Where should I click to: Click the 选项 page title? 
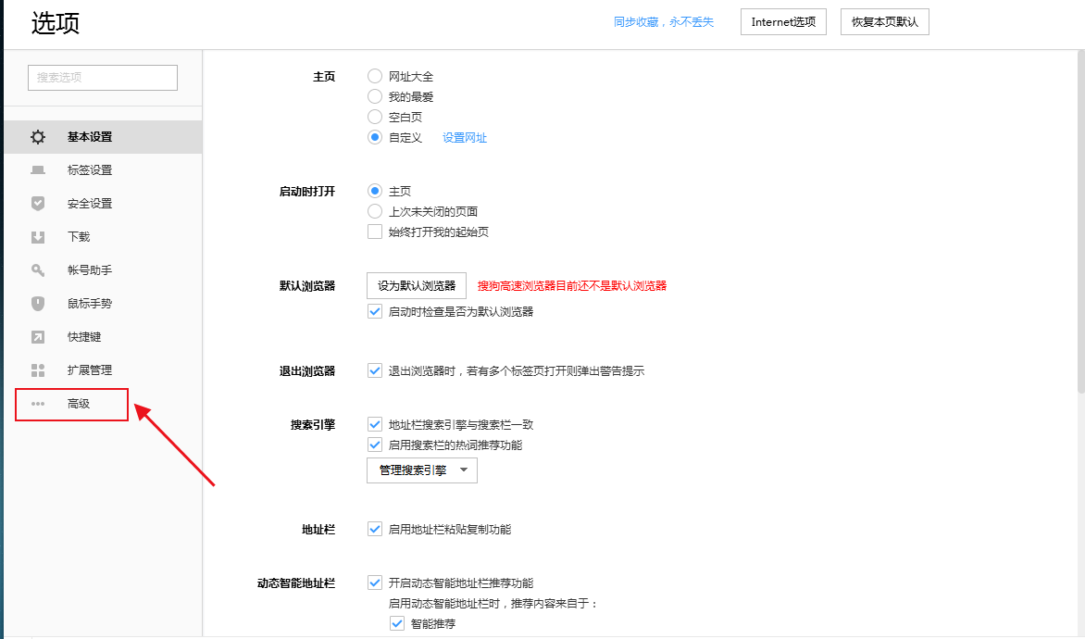click(56, 23)
